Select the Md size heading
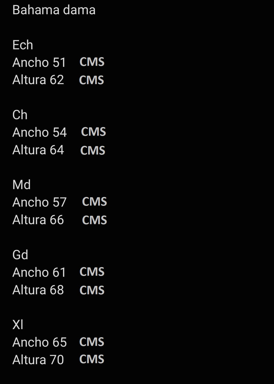This screenshot has width=274, height=384. [x=22, y=185]
